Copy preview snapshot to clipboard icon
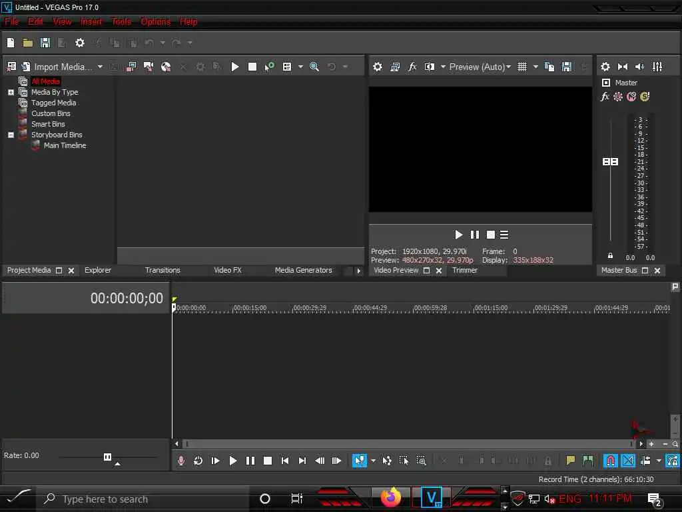This screenshot has height=512, width=682. click(x=549, y=67)
